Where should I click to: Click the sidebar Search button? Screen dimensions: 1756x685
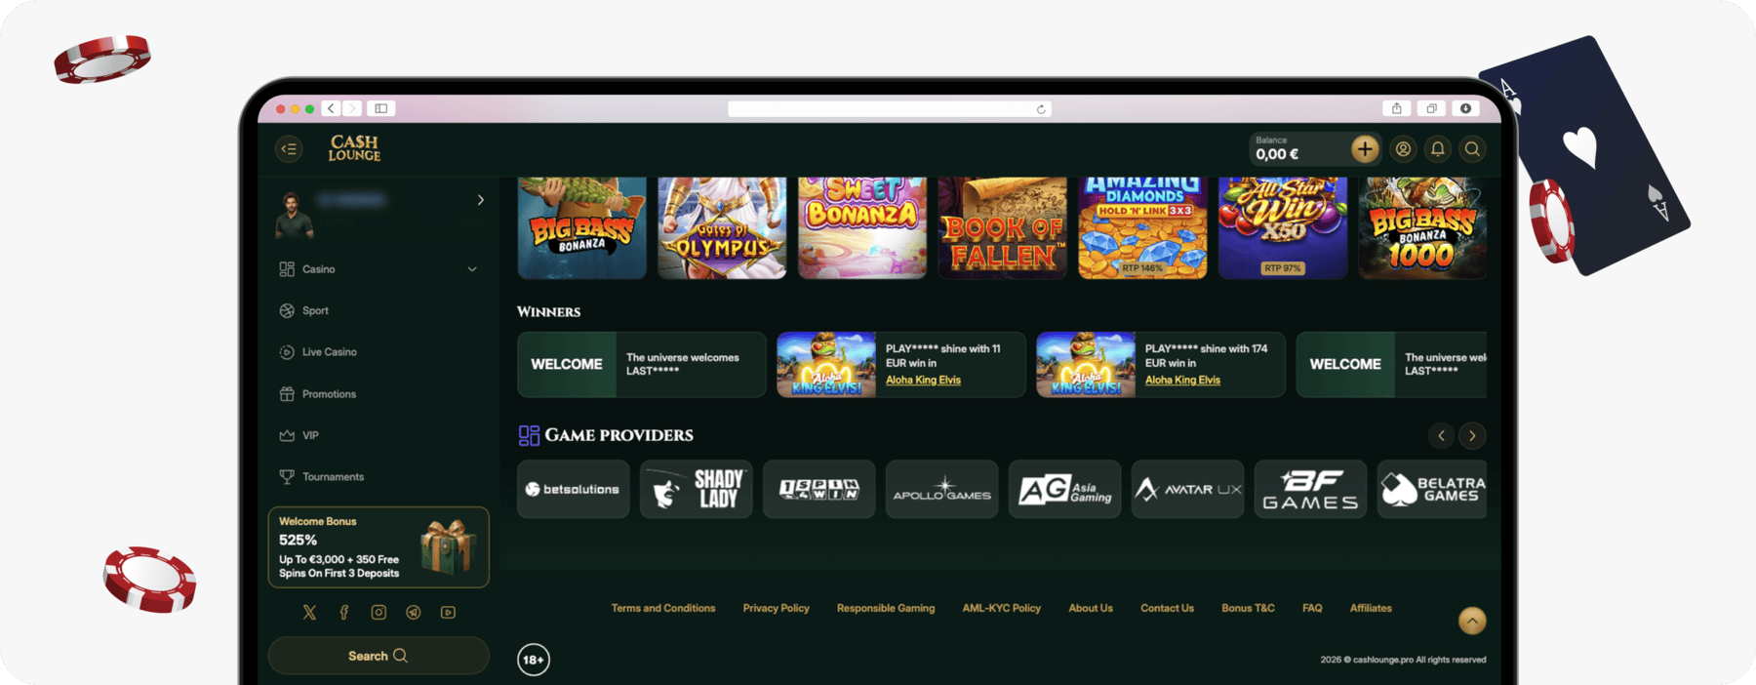coord(379,656)
